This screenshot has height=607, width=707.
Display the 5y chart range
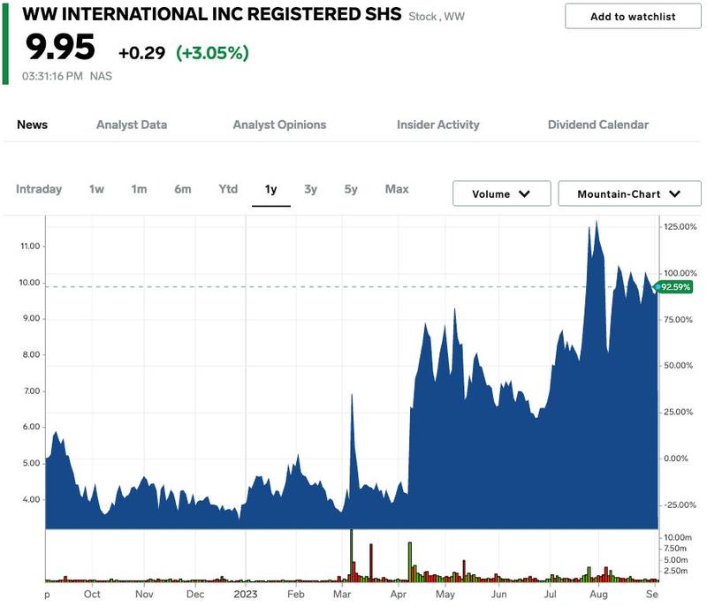pyautogui.click(x=351, y=189)
